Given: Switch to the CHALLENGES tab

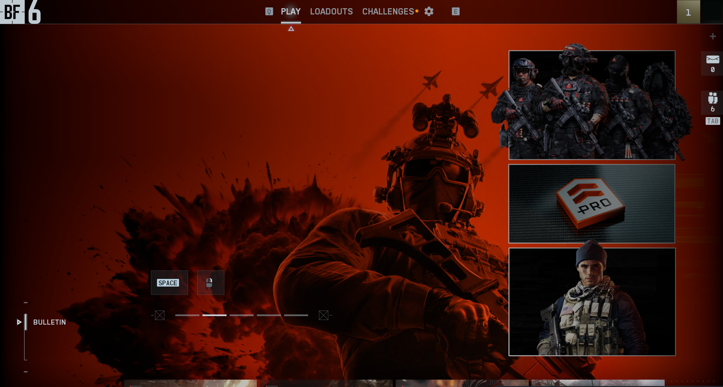Looking at the screenshot, I should tap(388, 12).
